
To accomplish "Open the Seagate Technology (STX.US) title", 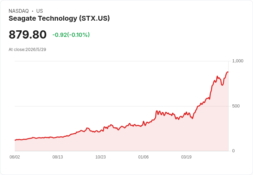I will (x=59, y=18).
